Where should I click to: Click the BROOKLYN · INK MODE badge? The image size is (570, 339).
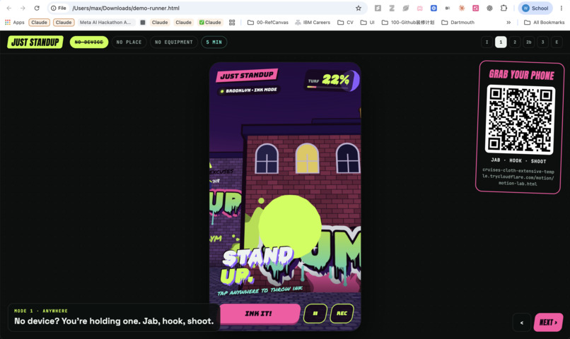pyautogui.click(x=249, y=90)
